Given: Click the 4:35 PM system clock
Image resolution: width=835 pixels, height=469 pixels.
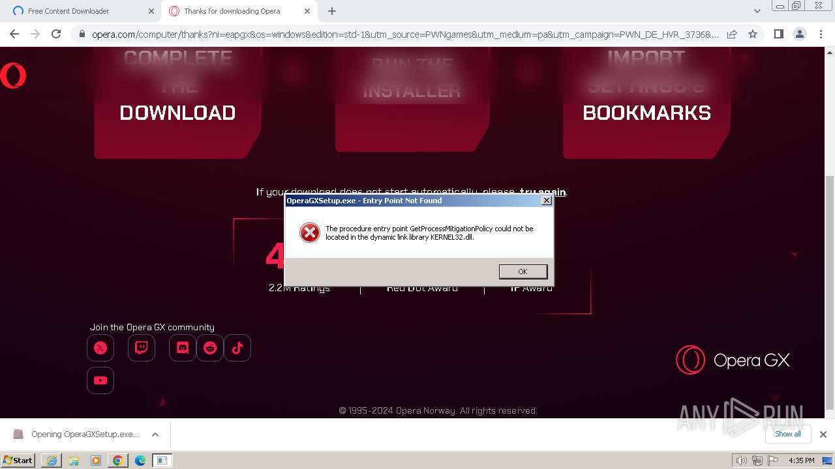Looking at the screenshot, I should (802, 461).
